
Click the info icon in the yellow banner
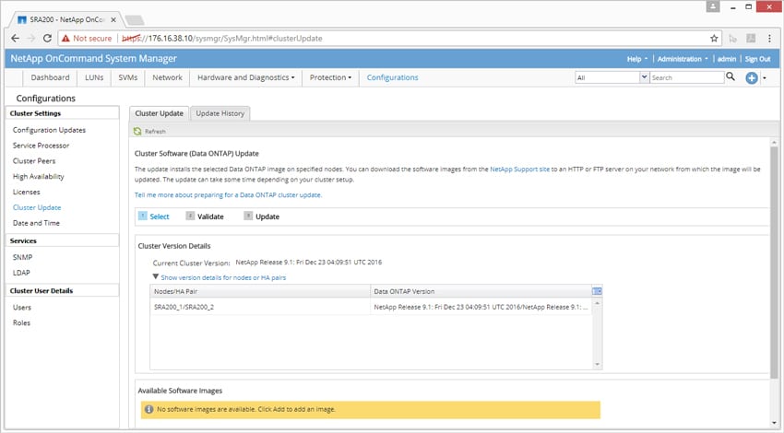[148, 409]
